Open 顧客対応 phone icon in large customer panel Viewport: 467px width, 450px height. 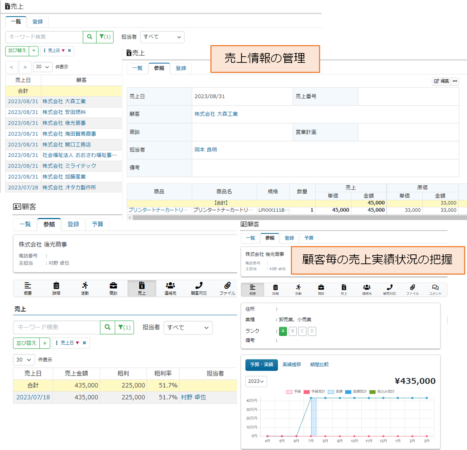[x=199, y=288]
